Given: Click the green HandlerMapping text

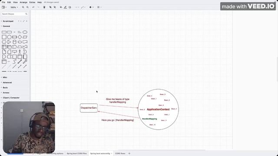Looking at the screenshot, I should click(149, 119).
